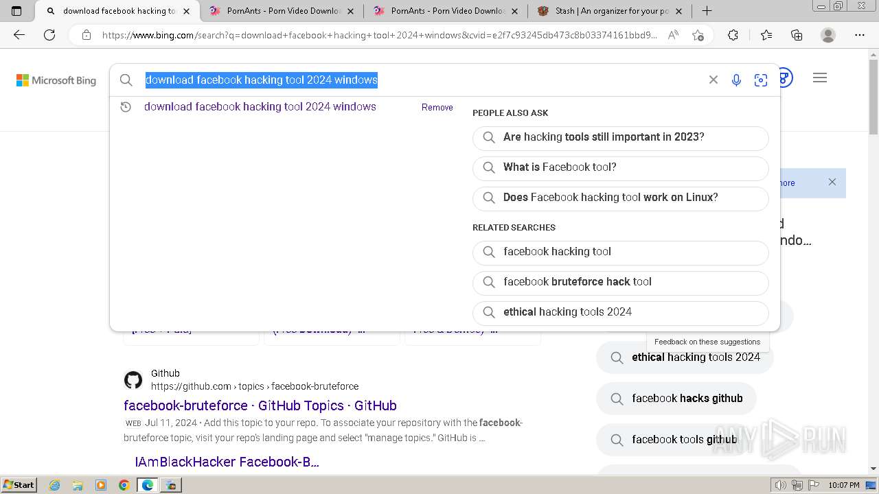Open media player icon in taskbar

pos(101,485)
